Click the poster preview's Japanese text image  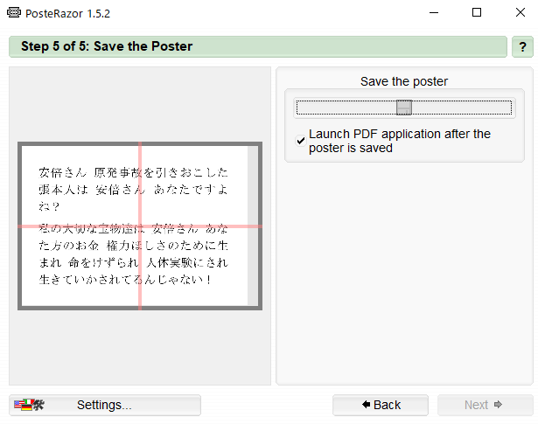click(133, 226)
